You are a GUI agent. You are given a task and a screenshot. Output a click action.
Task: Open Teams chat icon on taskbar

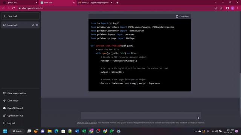tap(43, 131)
